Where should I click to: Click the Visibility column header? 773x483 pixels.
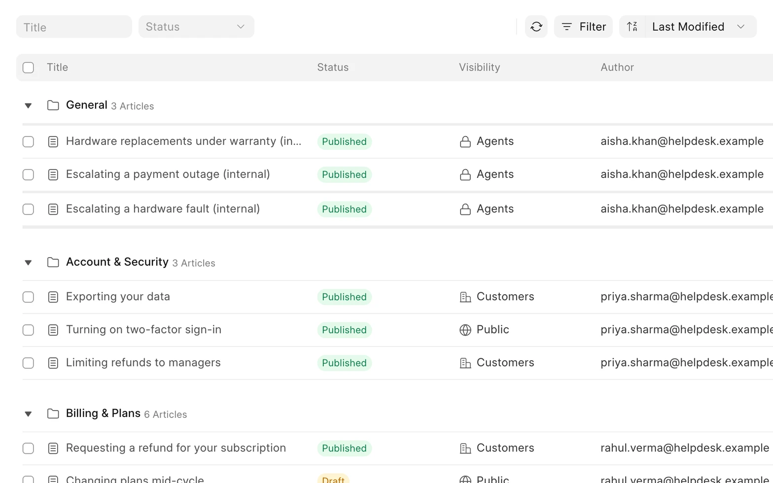pyautogui.click(x=479, y=68)
